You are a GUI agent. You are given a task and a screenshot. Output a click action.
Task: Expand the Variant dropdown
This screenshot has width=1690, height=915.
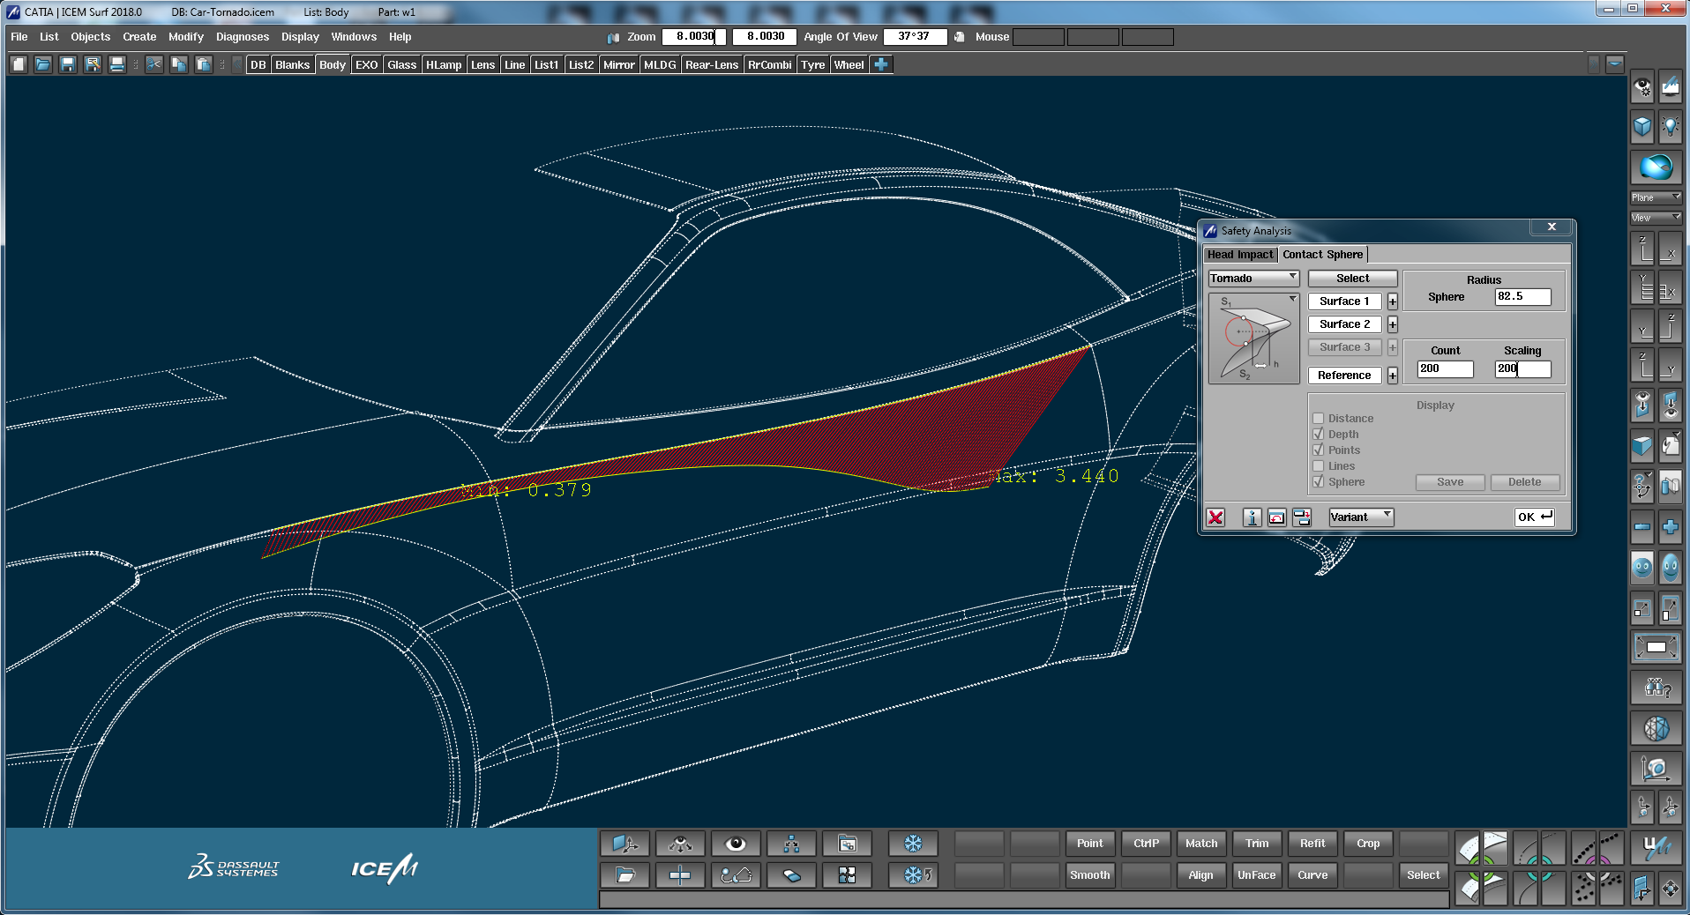[1361, 517]
